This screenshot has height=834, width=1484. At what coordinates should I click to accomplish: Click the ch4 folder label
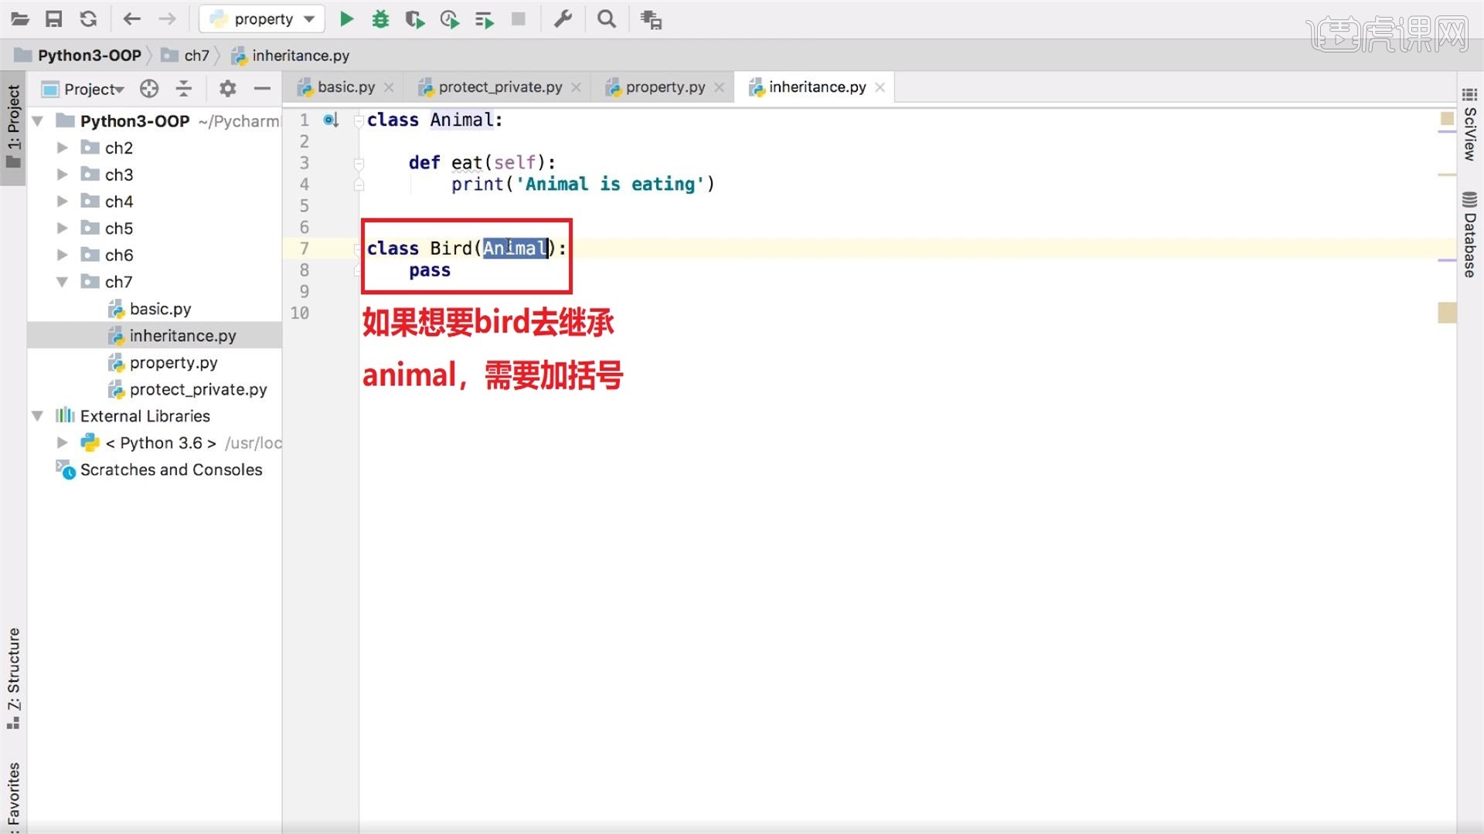119,201
